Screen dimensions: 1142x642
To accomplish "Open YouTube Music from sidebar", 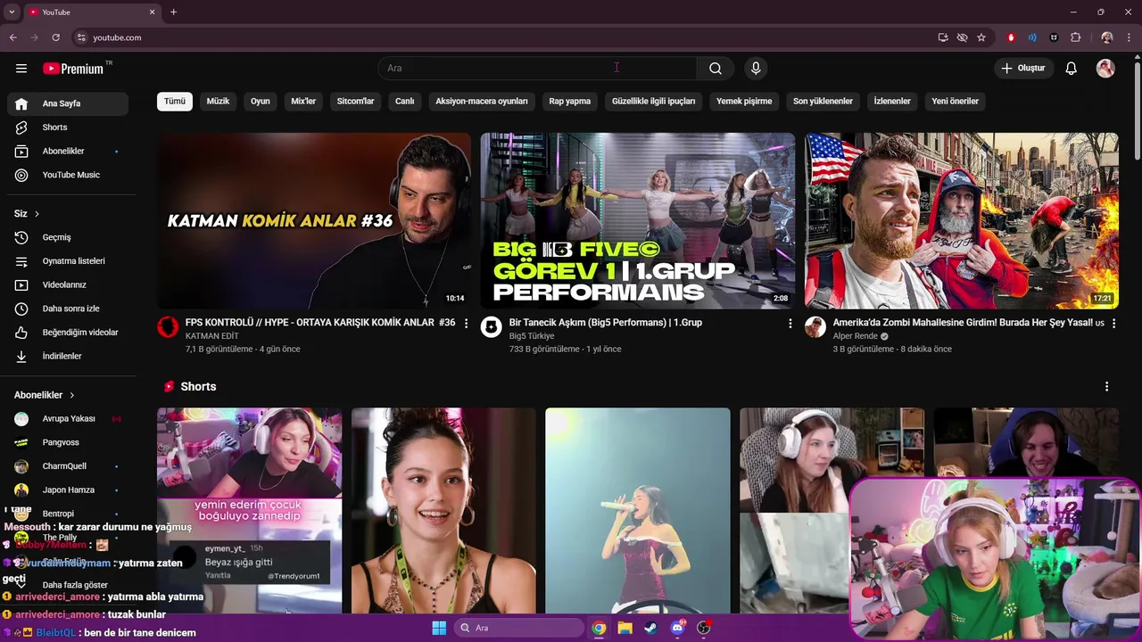I will click(68, 175).
